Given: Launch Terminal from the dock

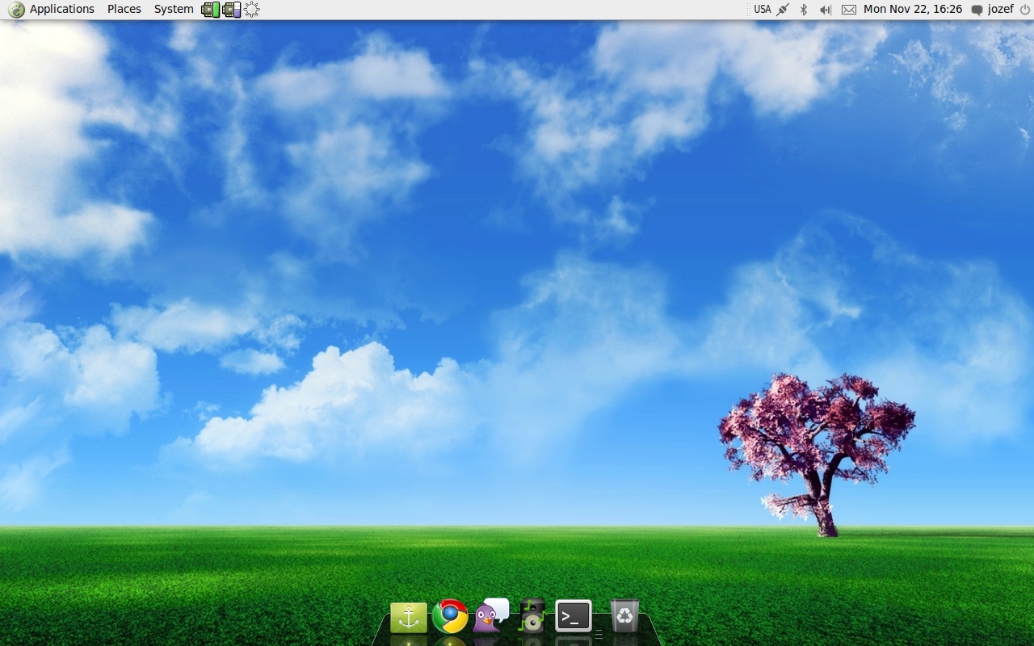Looking at the screenshot, I should coord(574,617).
